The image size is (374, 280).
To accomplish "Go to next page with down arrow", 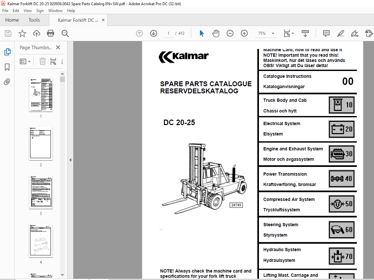I will [153, 33].
